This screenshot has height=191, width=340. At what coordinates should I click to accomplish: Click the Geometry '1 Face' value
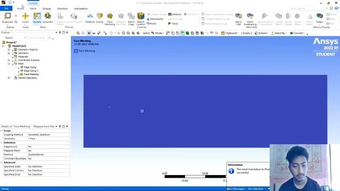pyautogui.click(x=48, y=138)
